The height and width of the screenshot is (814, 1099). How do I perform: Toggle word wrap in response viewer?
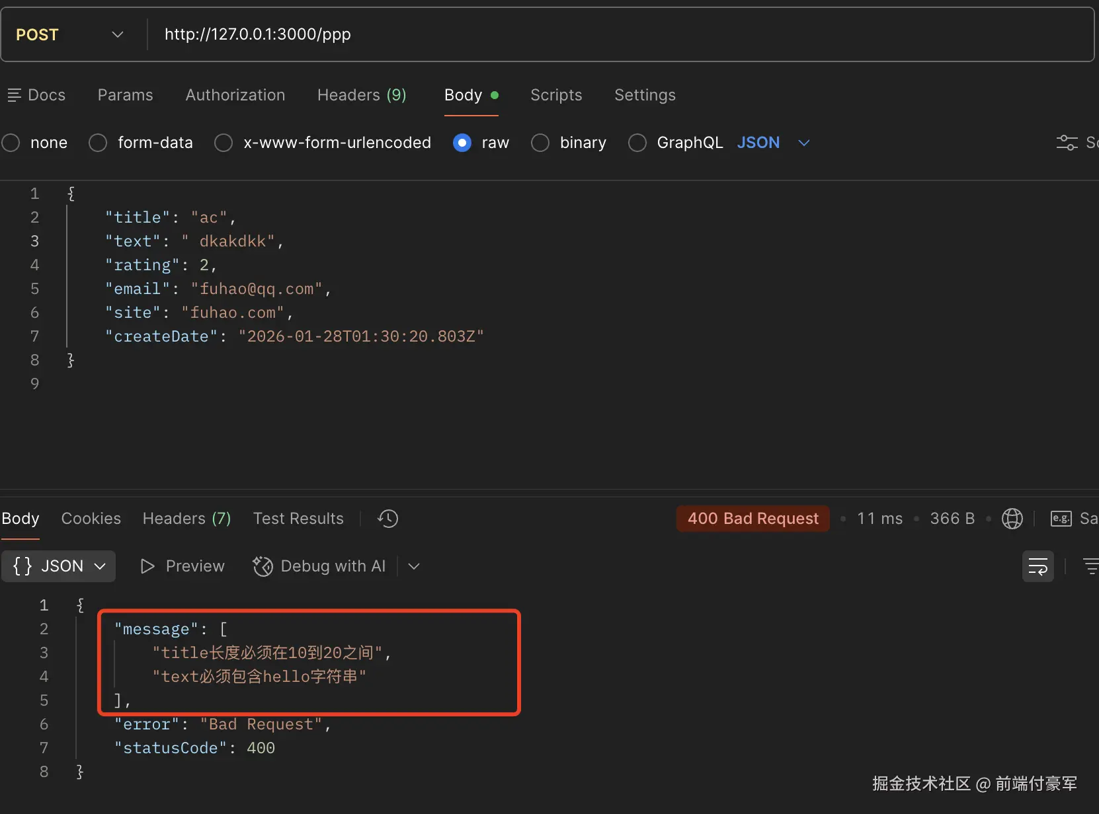(1038, 566)
